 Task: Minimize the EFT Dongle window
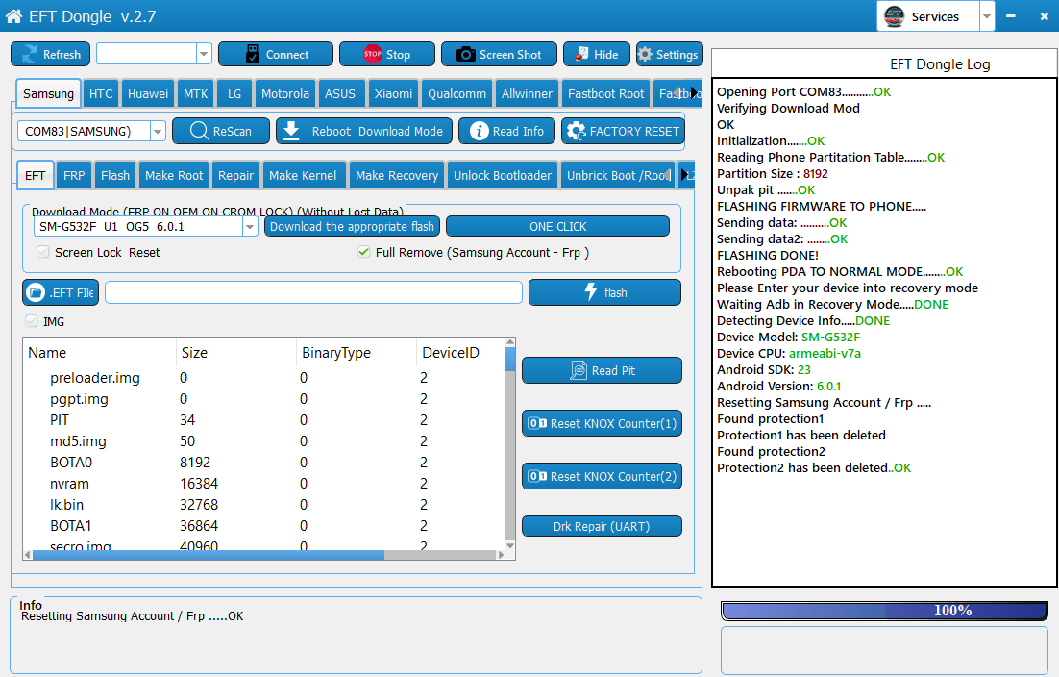pos(1010,16)
